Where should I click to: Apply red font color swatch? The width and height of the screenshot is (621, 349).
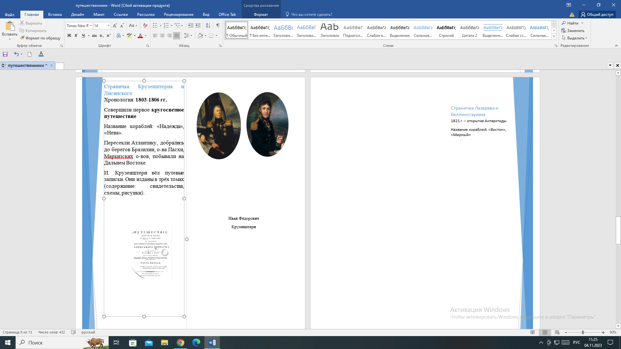[140, 36]
